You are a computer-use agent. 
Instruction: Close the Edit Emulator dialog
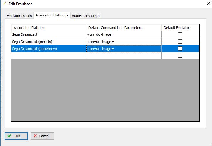(x=208, y=4)
